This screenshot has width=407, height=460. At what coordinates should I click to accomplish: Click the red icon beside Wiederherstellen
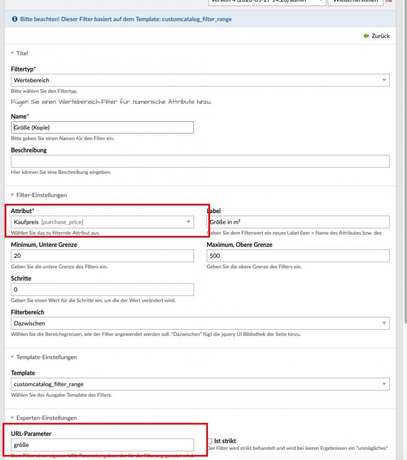[x=388, y=2]
